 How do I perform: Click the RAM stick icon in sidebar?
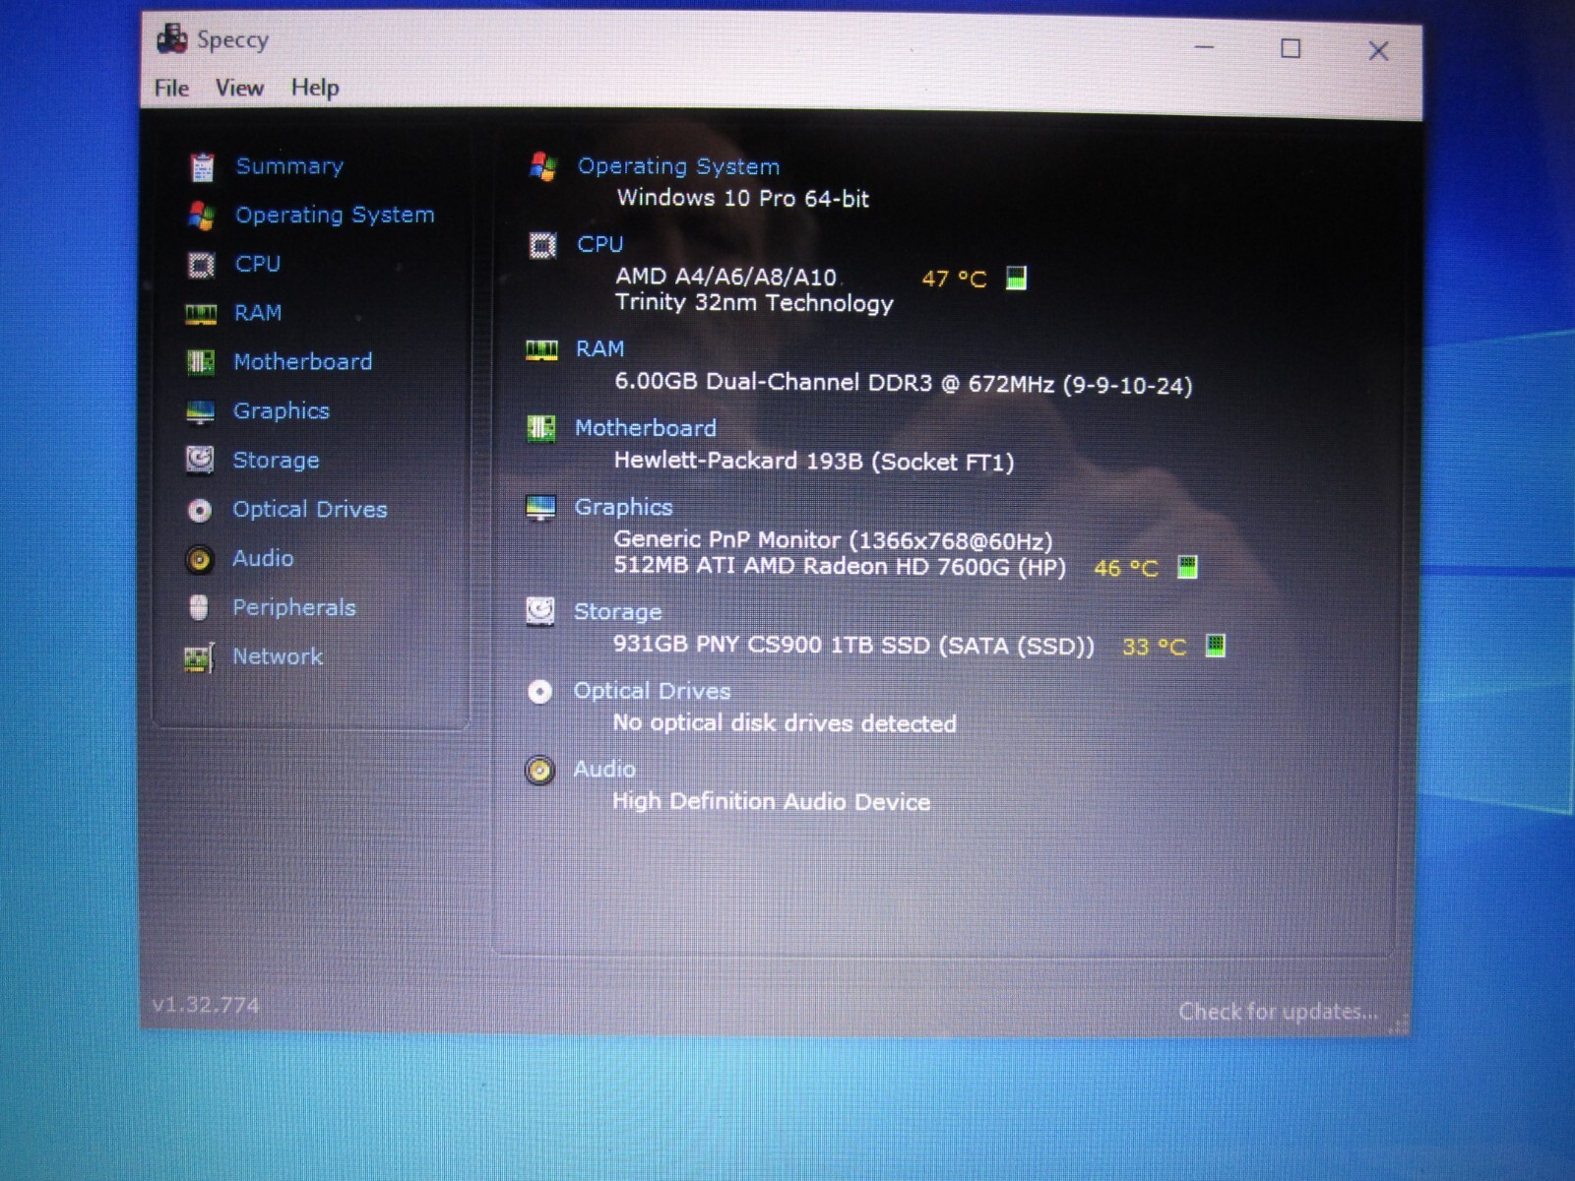[x=201, y=314]
